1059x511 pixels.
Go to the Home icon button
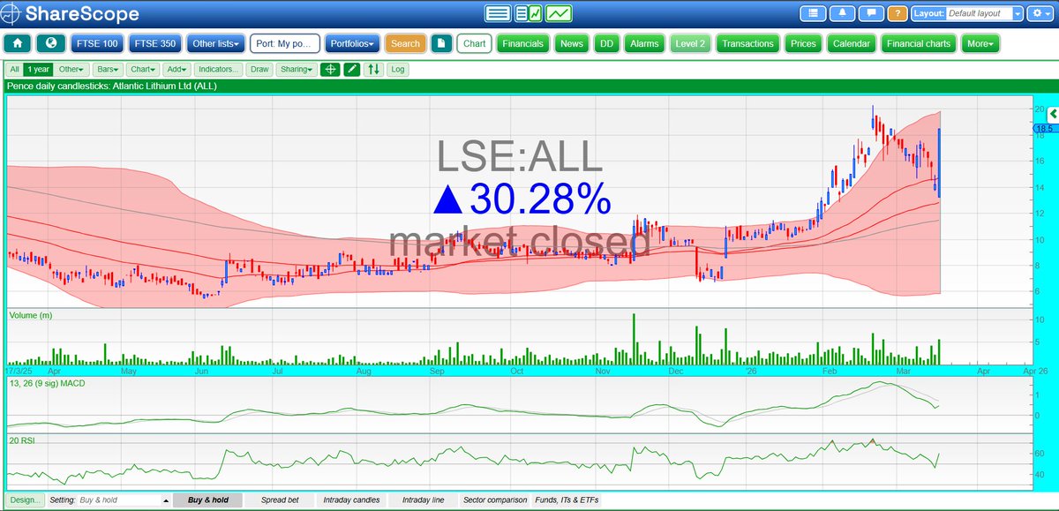pos(18,43)
